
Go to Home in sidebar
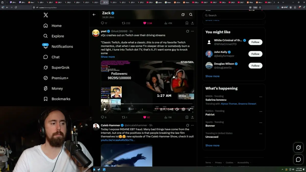[53, 26]
